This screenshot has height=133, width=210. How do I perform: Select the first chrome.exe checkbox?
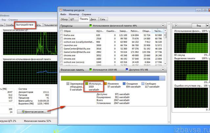pos(61,39)
